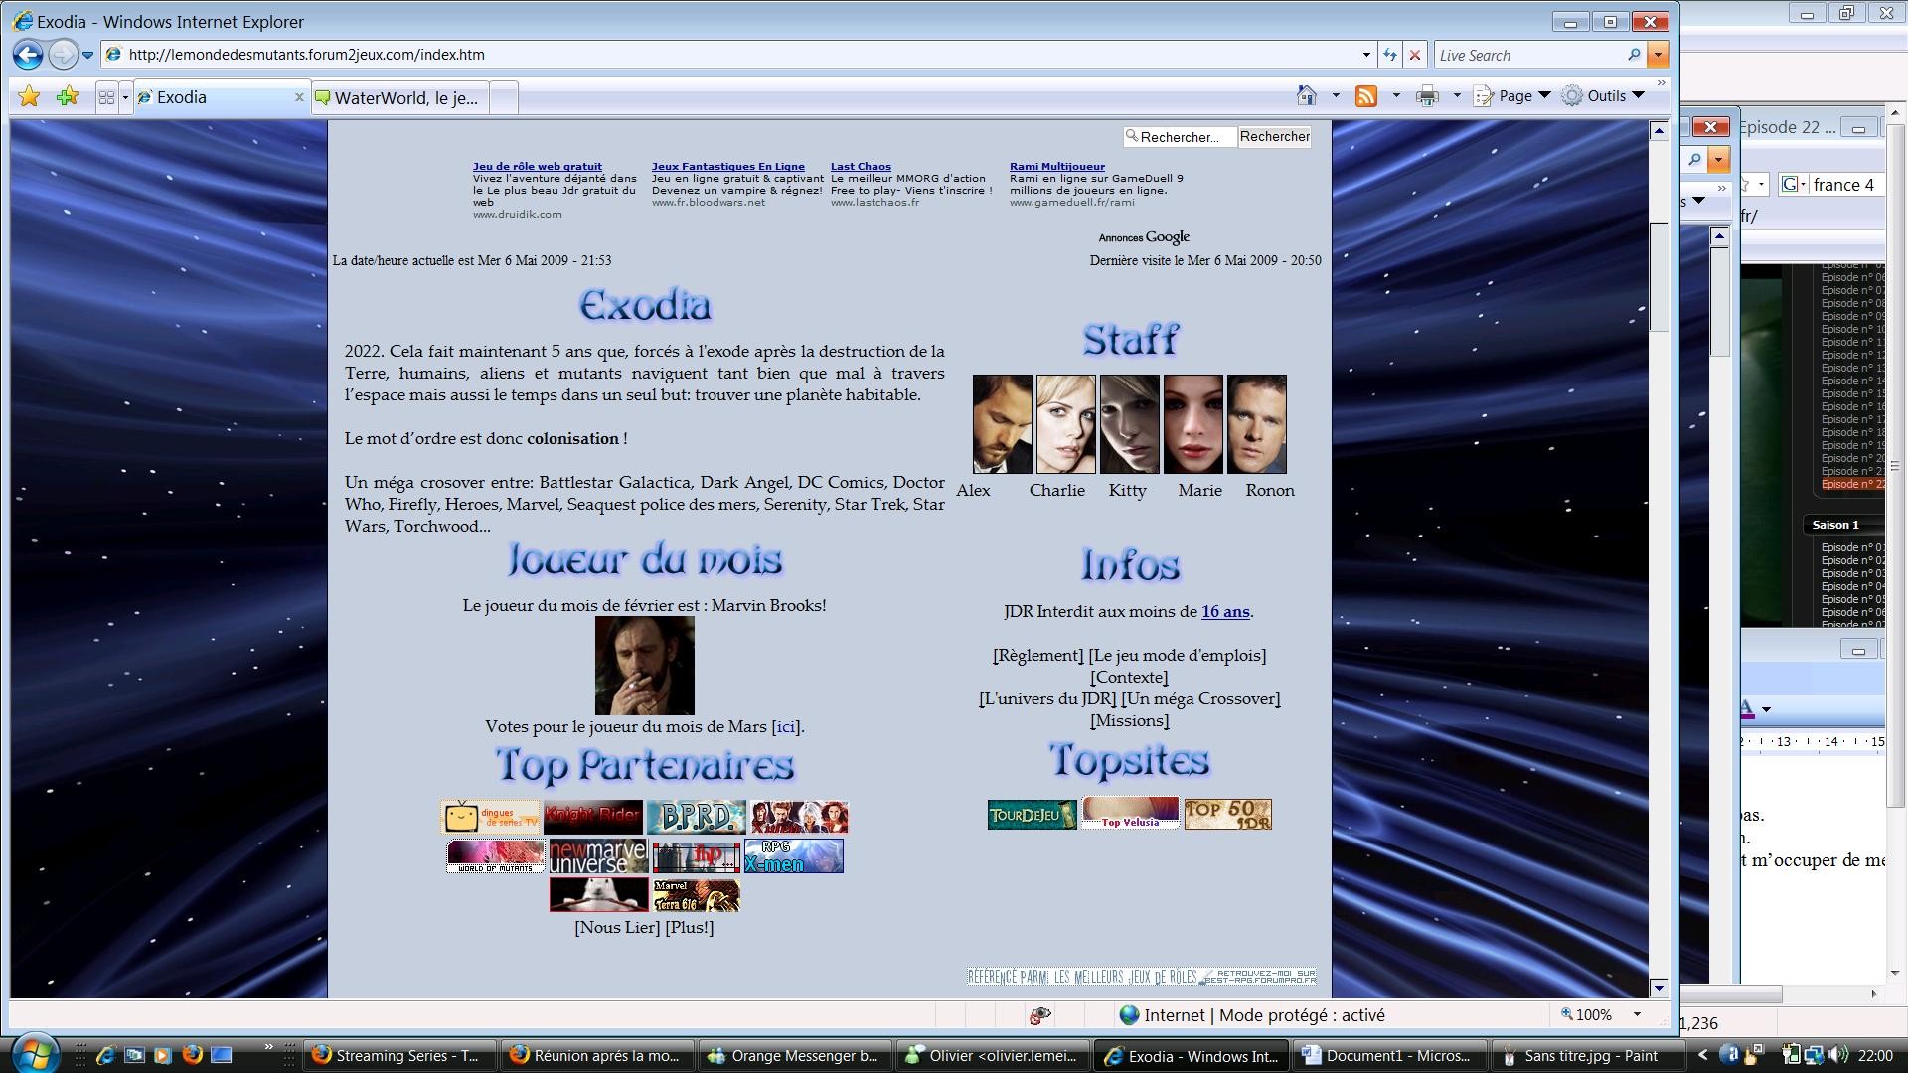The height and width of the screenshot is (1073, 1908).
Task: Open the Windows Start orb
Action: pyautogui.click(x=36, y=1053)
